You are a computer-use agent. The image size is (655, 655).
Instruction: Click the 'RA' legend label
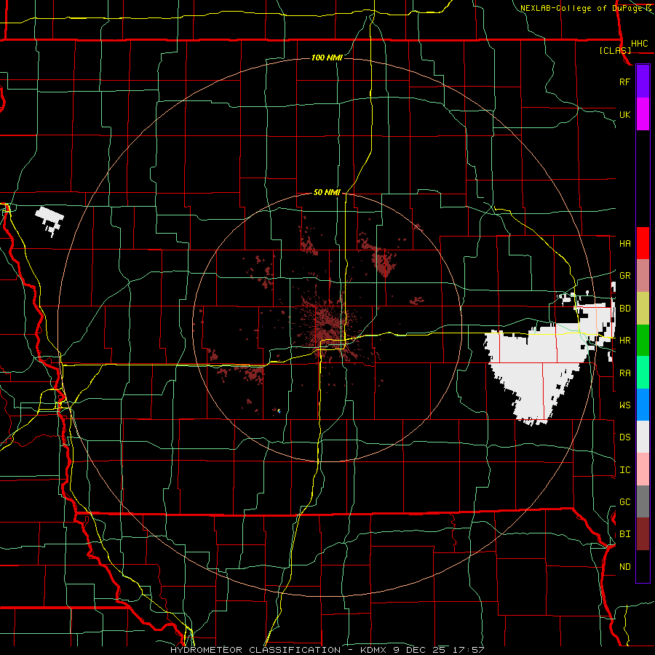[624, 373]
